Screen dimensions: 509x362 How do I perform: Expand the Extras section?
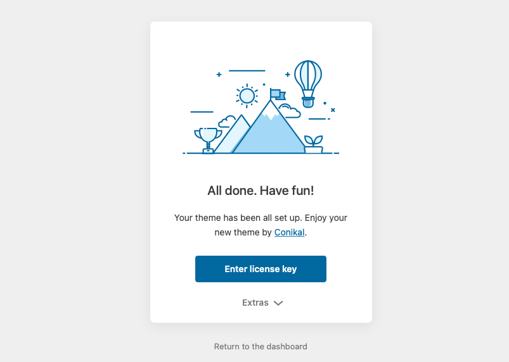(x=255, y=303)
